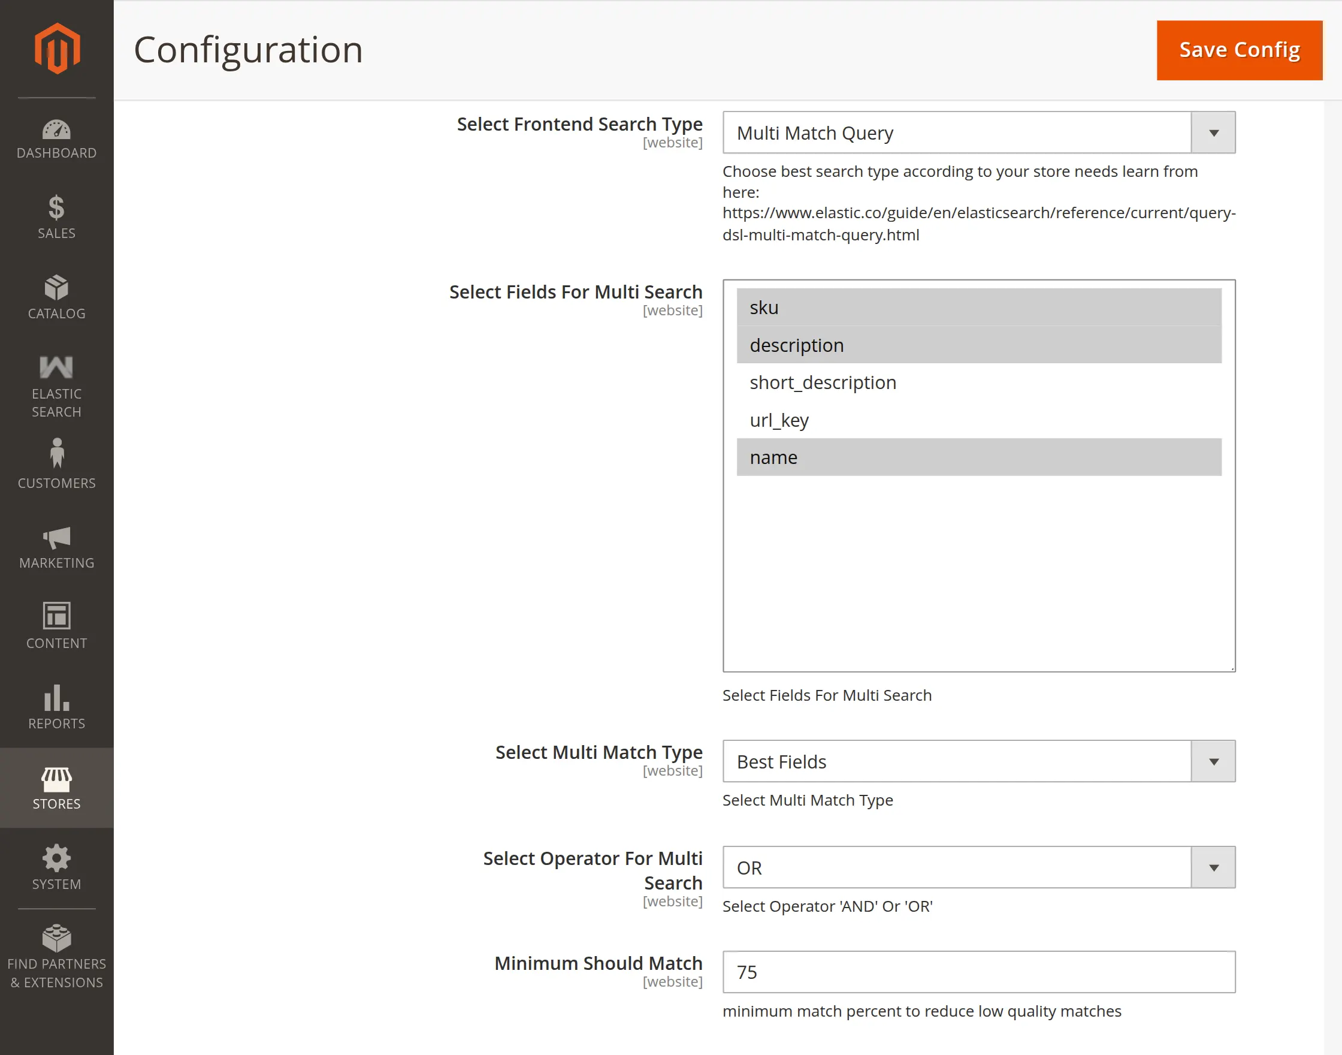
Task: Open the Reports bar chart icon
Action: tap(57, 697)
